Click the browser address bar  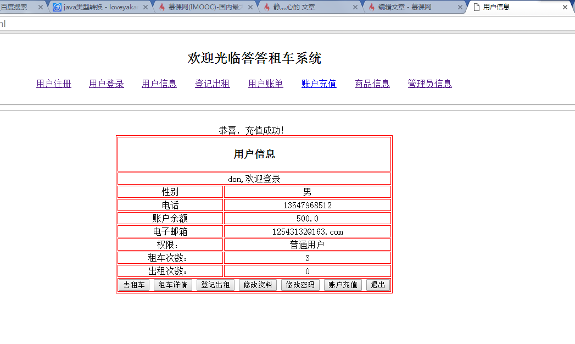pyautogui.click(x=288, y=24)
